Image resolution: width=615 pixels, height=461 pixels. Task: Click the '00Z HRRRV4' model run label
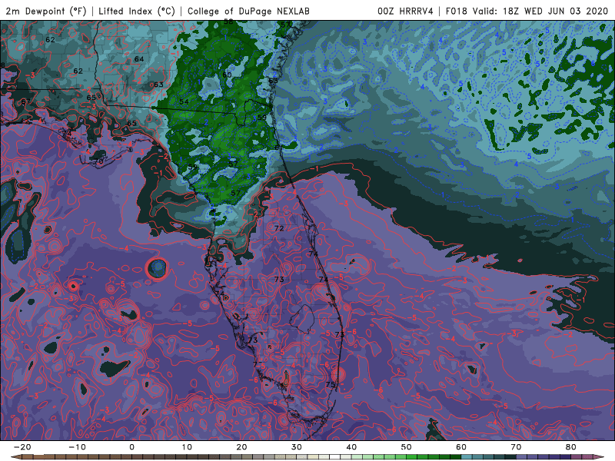[x=405, y=11]
